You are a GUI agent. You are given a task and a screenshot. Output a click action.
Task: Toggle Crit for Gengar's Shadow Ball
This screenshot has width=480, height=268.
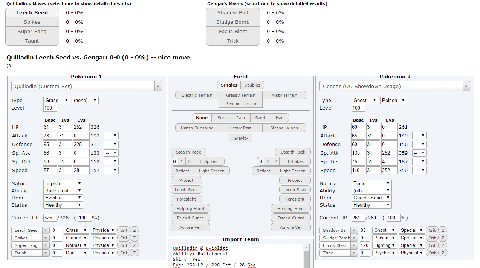432,230
